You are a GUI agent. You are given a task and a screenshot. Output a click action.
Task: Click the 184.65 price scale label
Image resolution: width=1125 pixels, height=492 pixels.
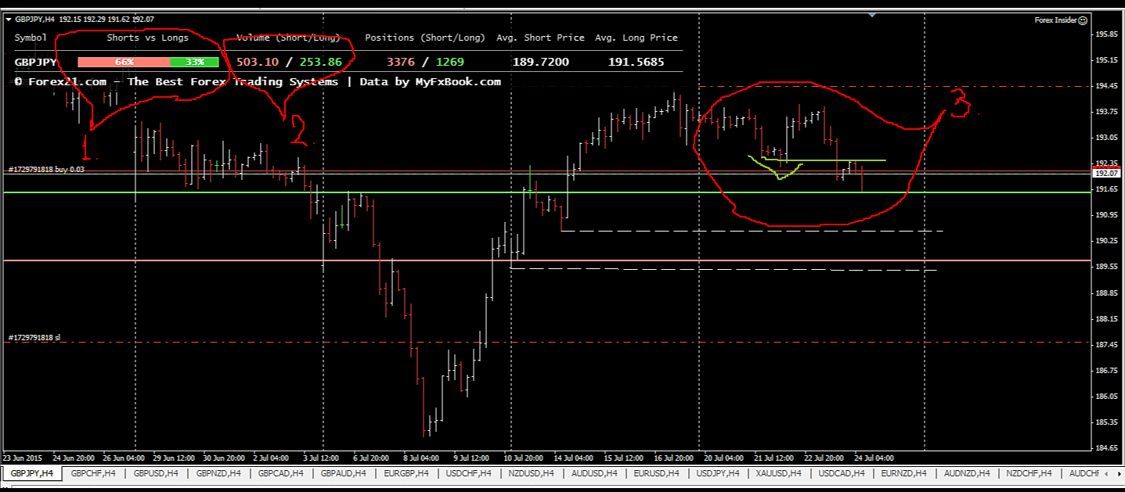[x=1106, y=448]
